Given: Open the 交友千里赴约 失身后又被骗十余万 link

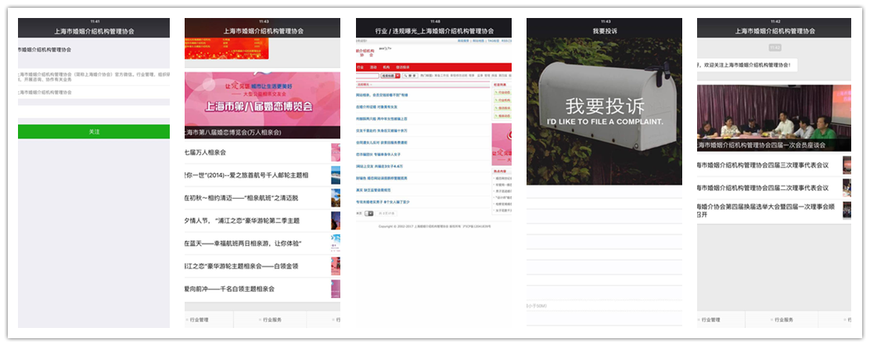Looking at the screenshot, I should (x=382, y=131).
